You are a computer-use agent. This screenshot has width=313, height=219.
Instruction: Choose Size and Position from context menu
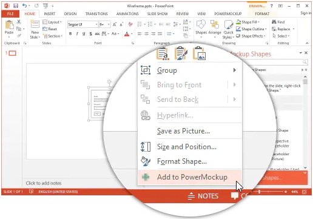[x=189, y=147]
